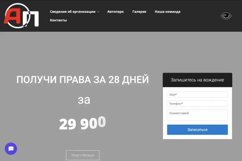The width and height of the screenshot is (242, 161).
Task: Click the Узнать больше button
Action: 83,155
